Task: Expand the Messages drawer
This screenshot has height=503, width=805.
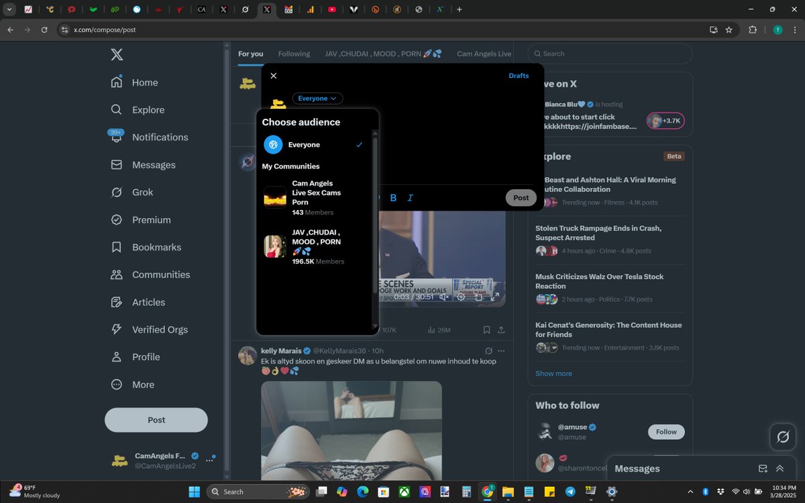Action: [x=780, y=469]
